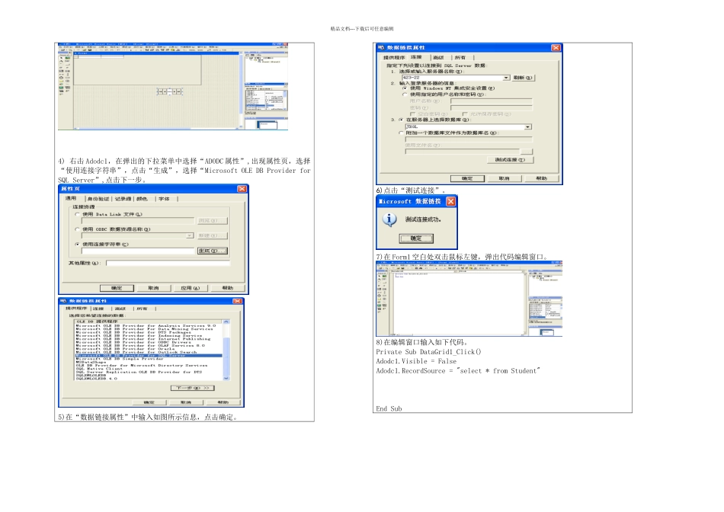724x512 pixels.
Task: Open 提供程序 tab in the provider-list dialog
Action: [76, 308]
